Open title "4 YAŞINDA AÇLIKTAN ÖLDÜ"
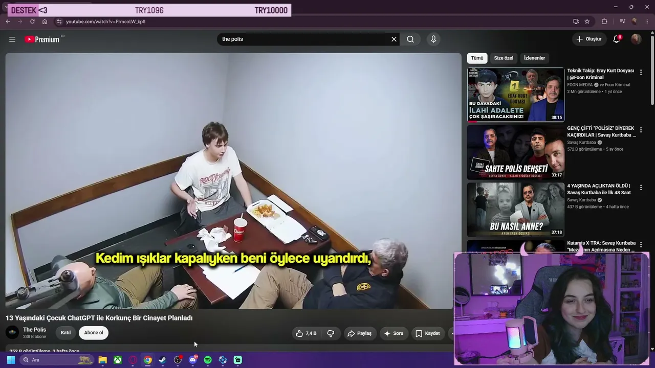The image size is (655, 368). click(x=599, y=189)
